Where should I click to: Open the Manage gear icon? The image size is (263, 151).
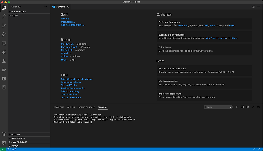[x=4, y=143]
